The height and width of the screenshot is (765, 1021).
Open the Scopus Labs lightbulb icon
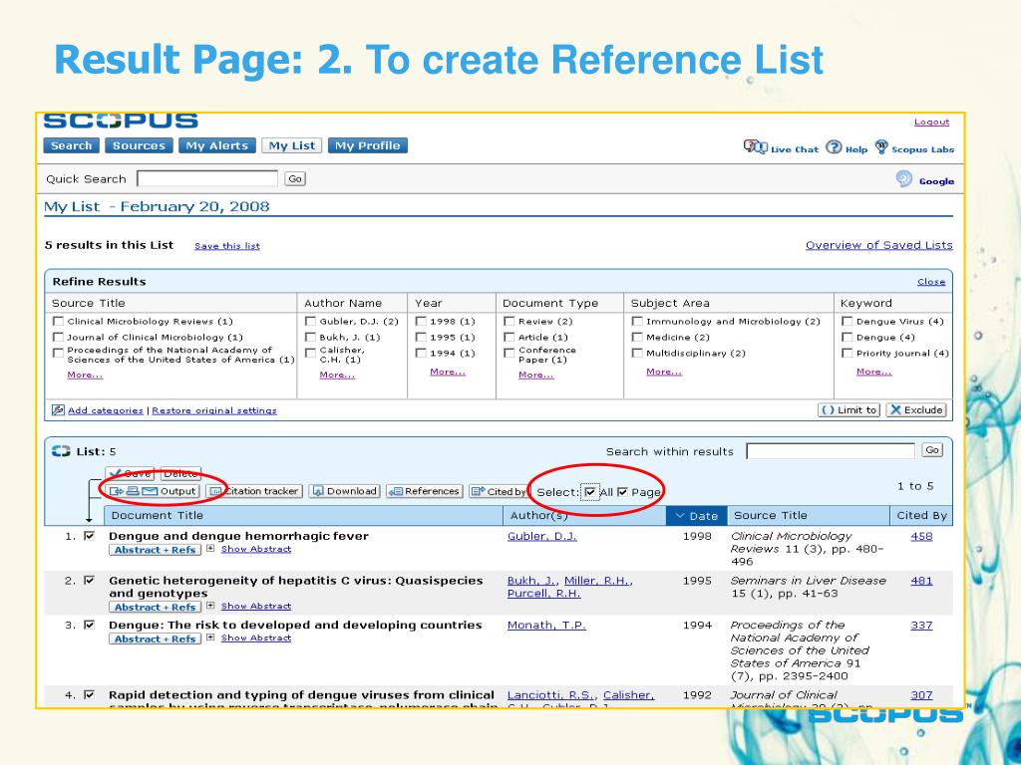881,147
